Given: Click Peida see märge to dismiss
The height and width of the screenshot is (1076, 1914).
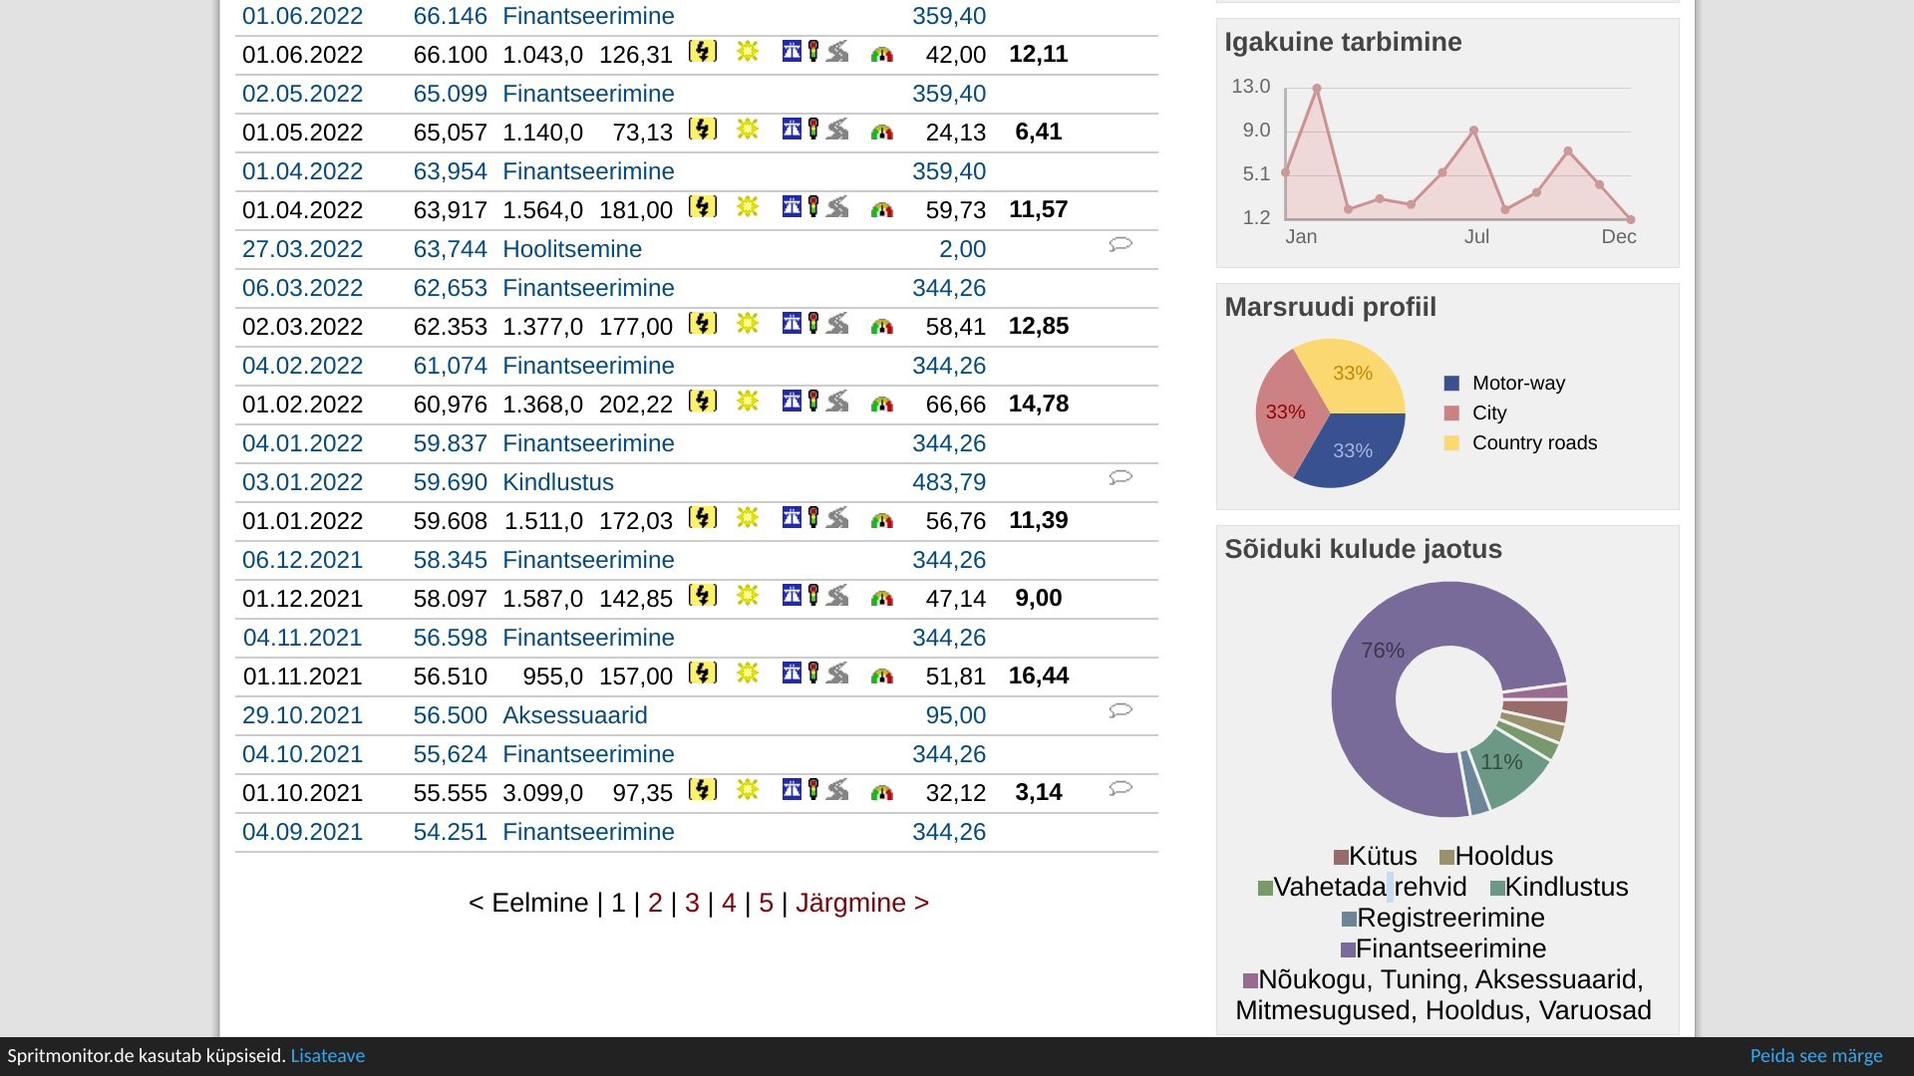Looking at the screenshot, I should point(1815,1056).
